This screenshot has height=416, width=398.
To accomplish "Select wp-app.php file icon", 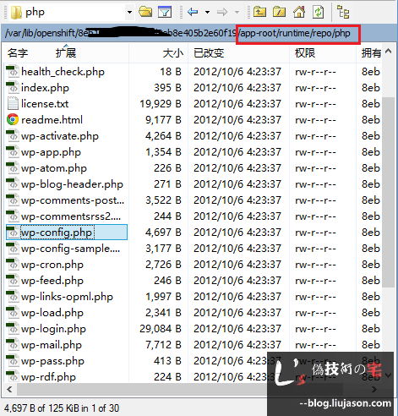I will pyautogui.click(x=13, y=152).
